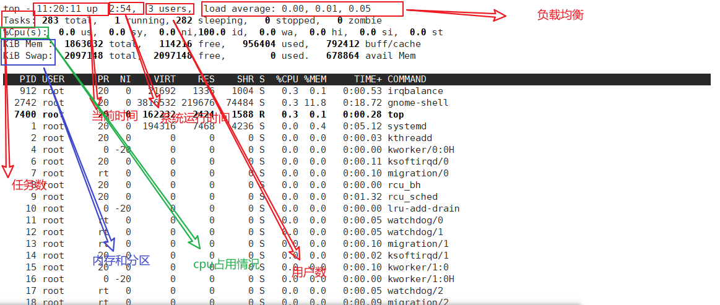Click the SHR column header
The width and height of the screenshot is (720, 305).
pos(245,79)
